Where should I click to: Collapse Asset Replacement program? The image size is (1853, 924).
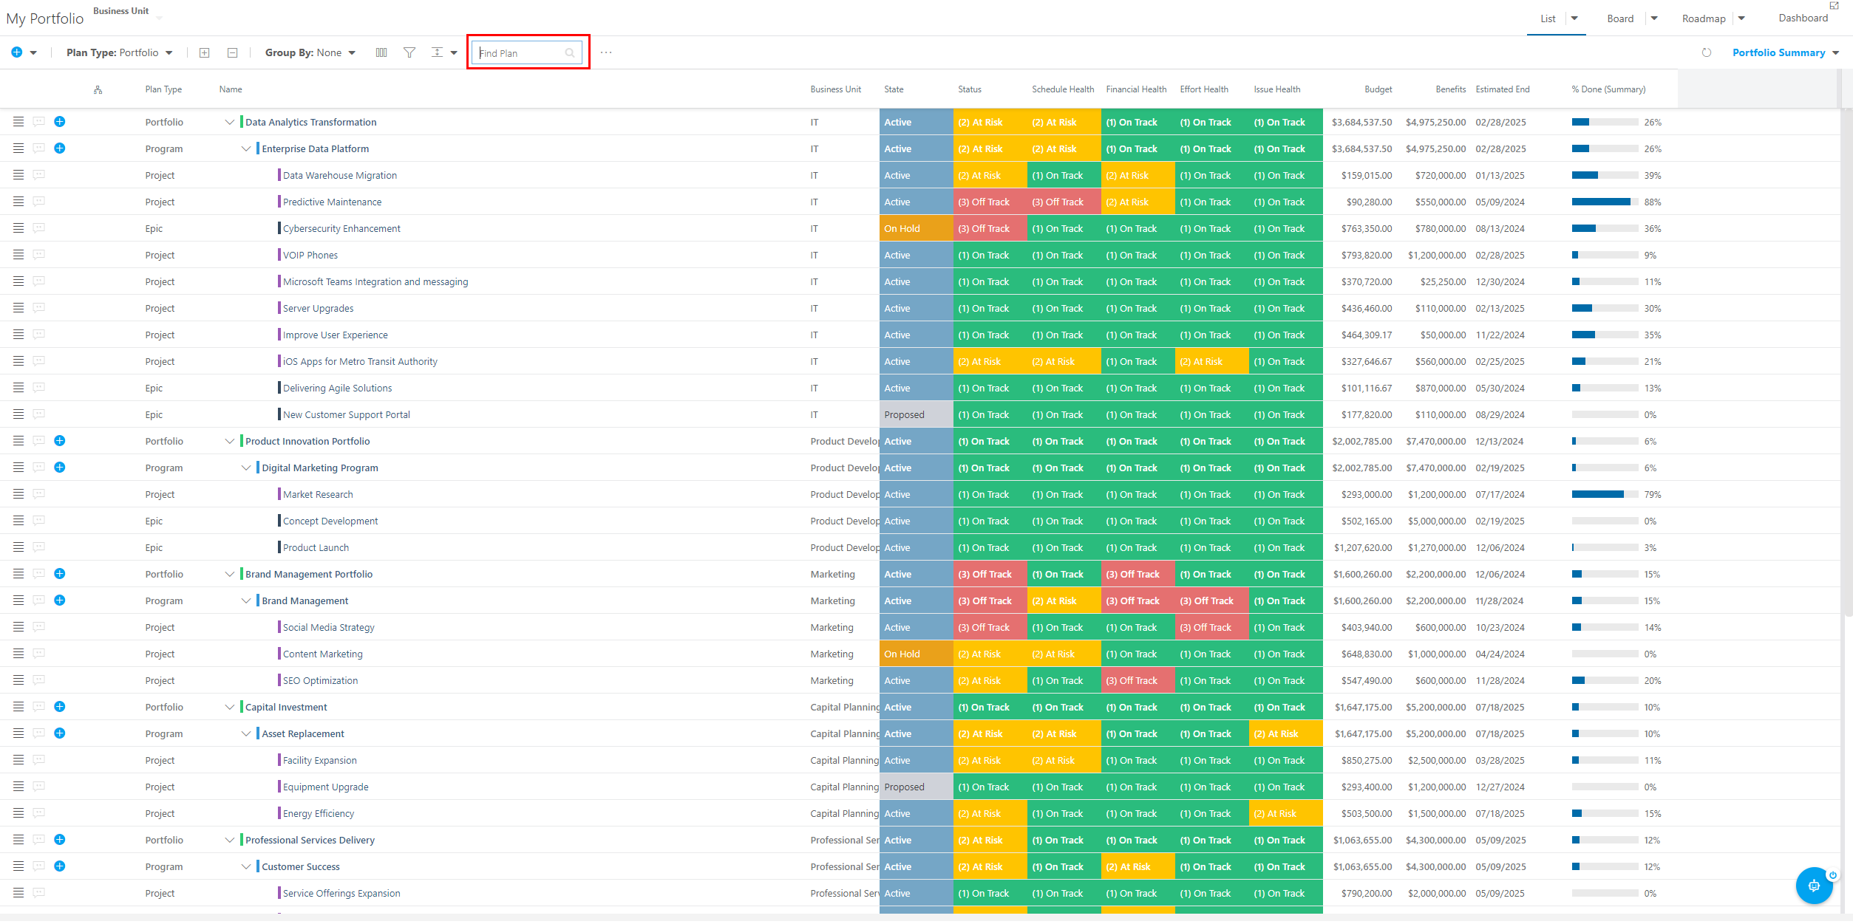click(x=246, y=734)
